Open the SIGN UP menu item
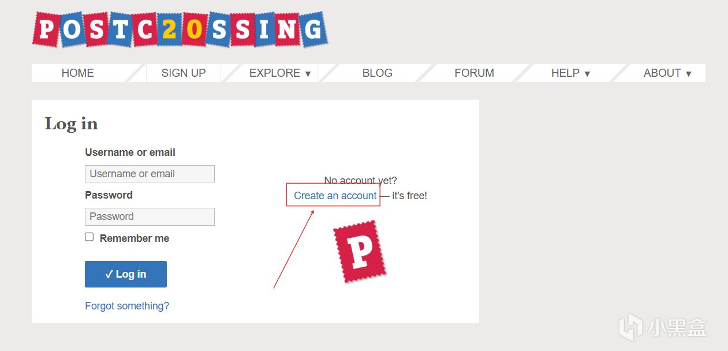The width and height of the screenshot is (728, 351). click(184, 73)
